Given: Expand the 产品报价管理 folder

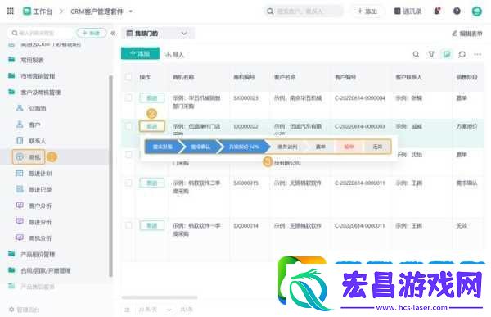Looking at the screenshot, I should (x=32, y=254).
